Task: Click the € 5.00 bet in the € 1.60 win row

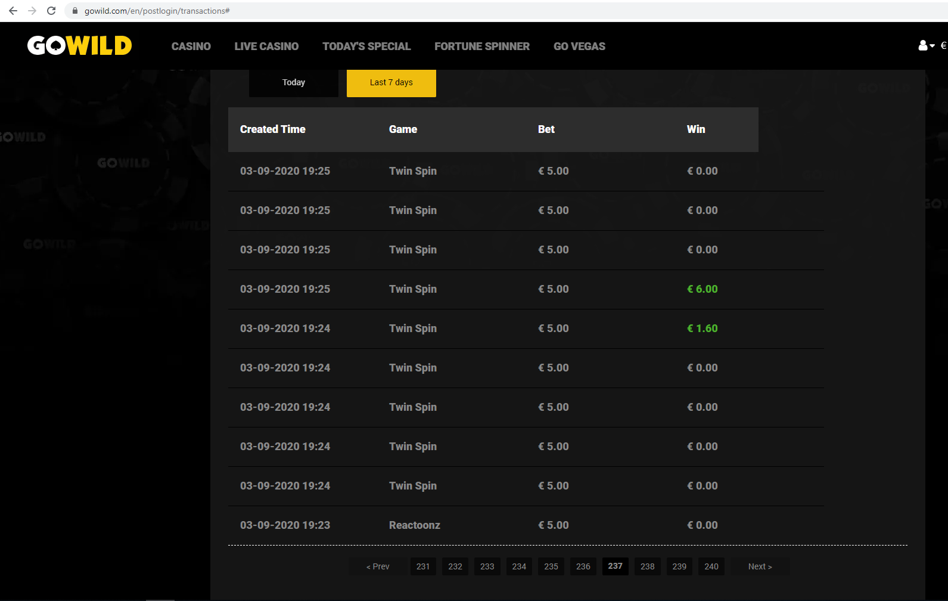Action: [x=554, y=329]
